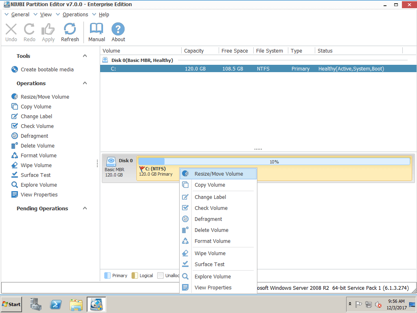
Task: Click the 10% usage bar of C:
Action: (274, 161)
